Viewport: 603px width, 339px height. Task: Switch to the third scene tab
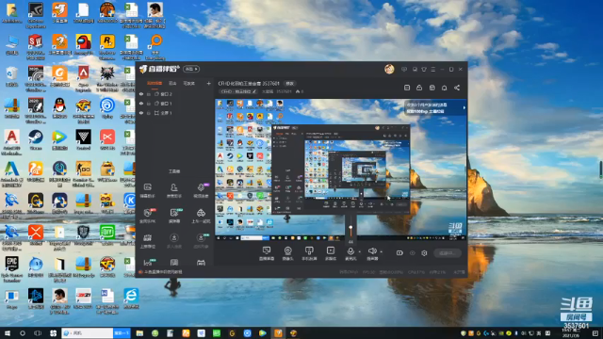(188, 83)
